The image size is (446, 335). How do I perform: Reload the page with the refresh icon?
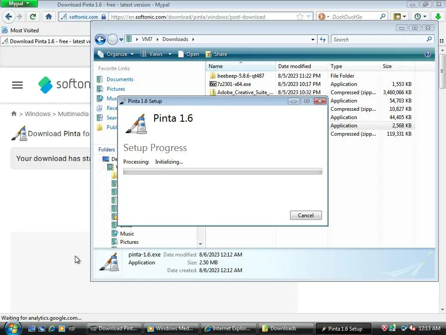(33, 17)
